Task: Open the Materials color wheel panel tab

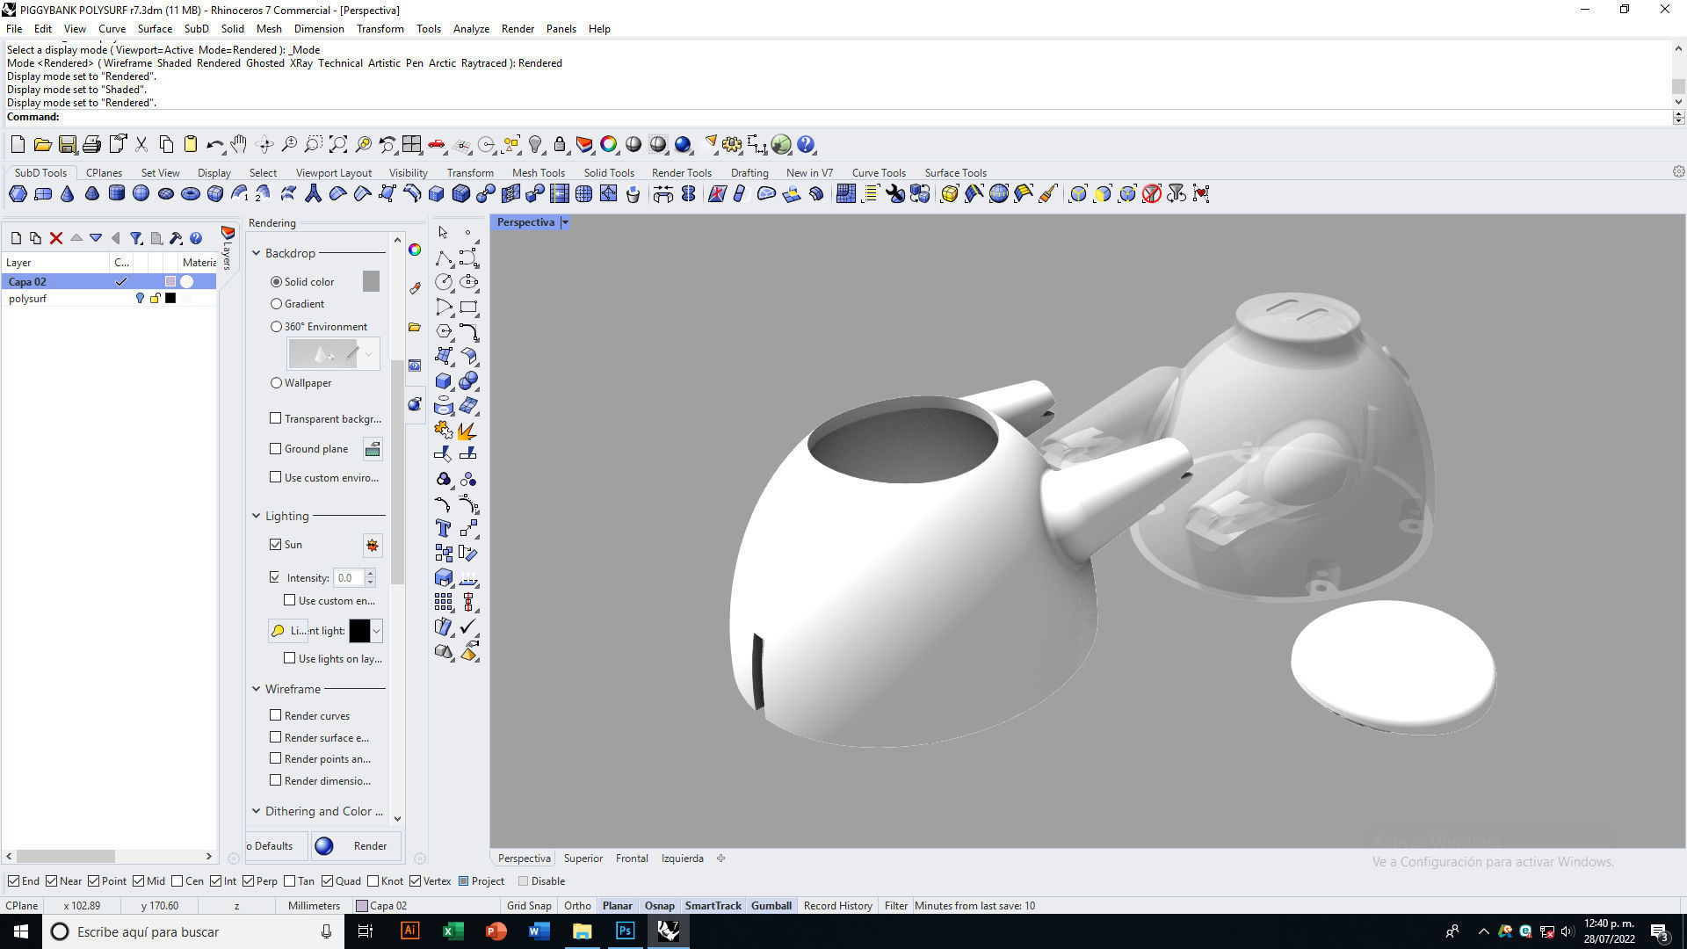Action: 415,250
